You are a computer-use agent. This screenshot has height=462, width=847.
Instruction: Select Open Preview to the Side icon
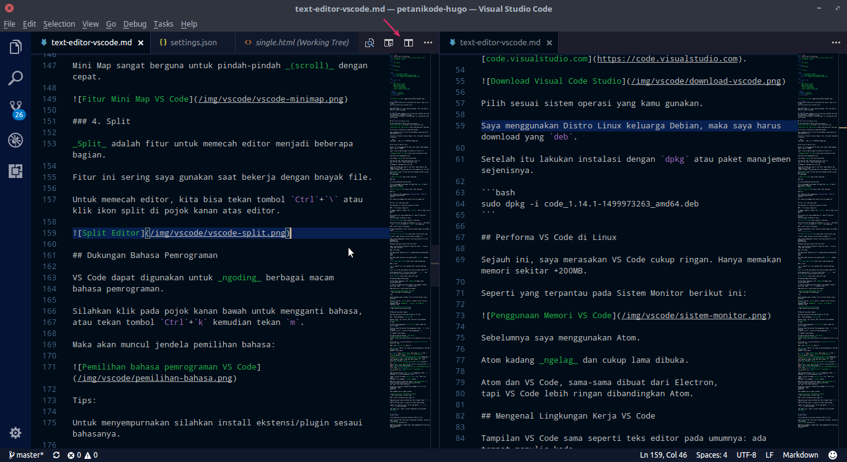click(x=389, y=42)
